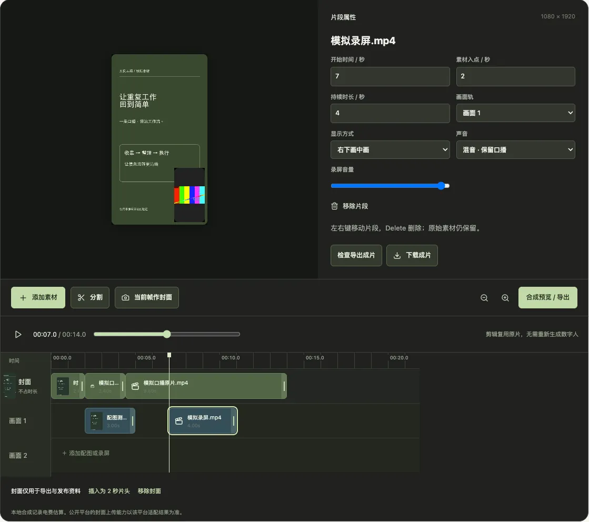Click the 封面仅用于导出与发布资料 label

pos(46,491)
